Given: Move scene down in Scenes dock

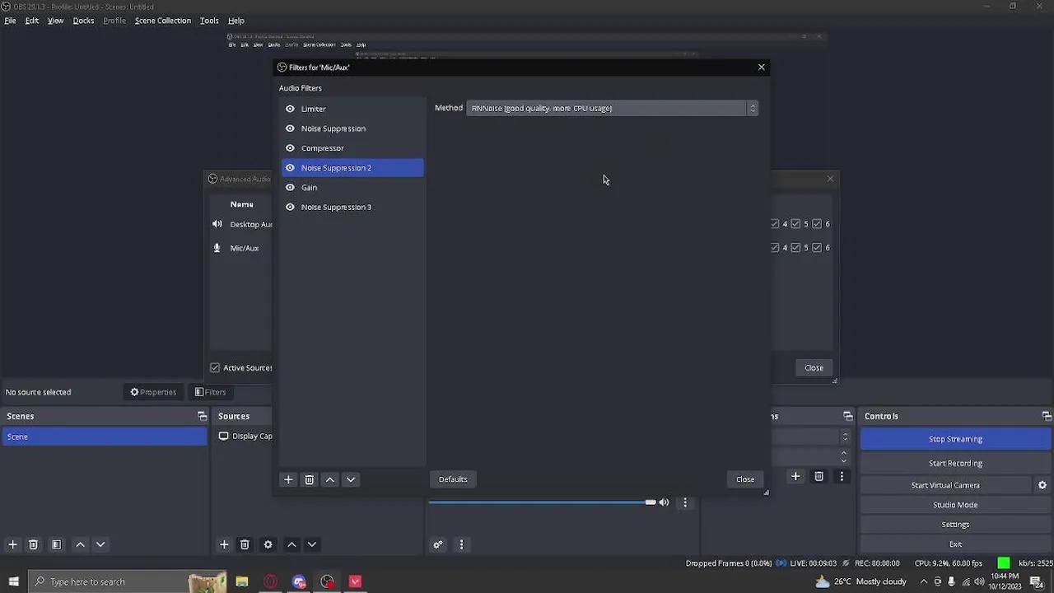Looking at the screenshot, I should point(100,544).
